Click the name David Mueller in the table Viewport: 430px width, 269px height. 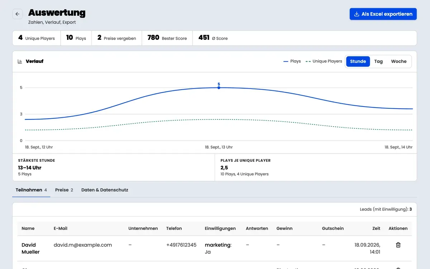[30, 248]
